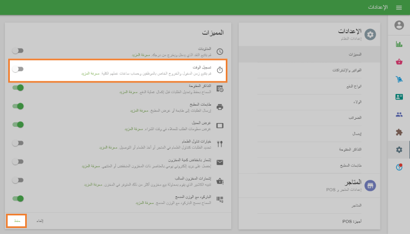Open الولاء loyalty settings section
Screen dimensions: 410x234
click(309, 102)
